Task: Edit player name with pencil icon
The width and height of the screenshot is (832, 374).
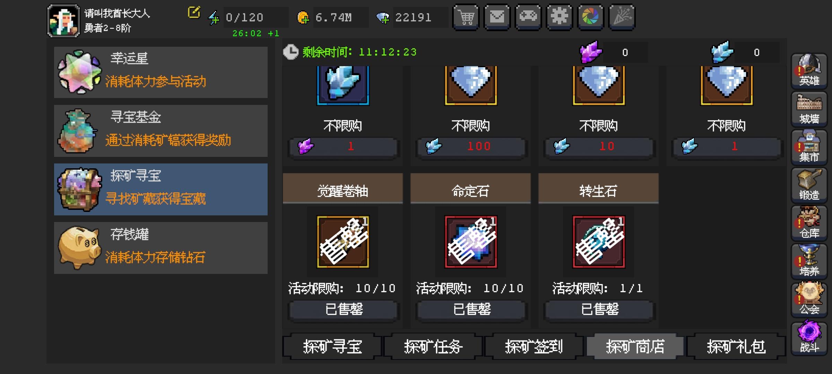Action: coord(194,12)
